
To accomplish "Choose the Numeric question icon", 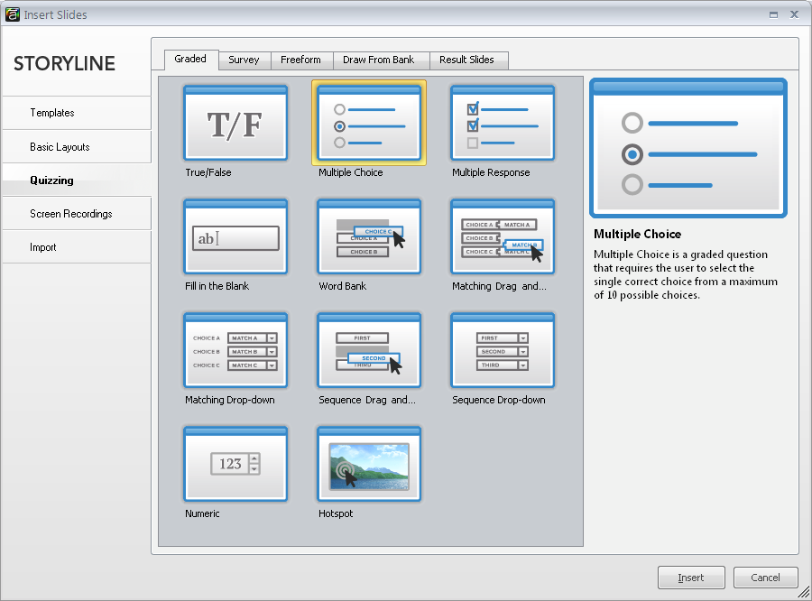I will 235,464.
